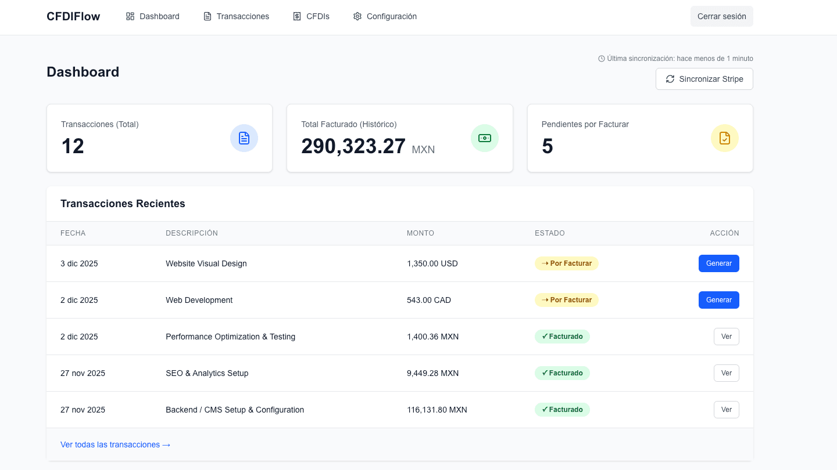Click the blue document icon in Transacciones card
Image resolution: width=837 pixels, height=470 pixels.
pos(244,138)
